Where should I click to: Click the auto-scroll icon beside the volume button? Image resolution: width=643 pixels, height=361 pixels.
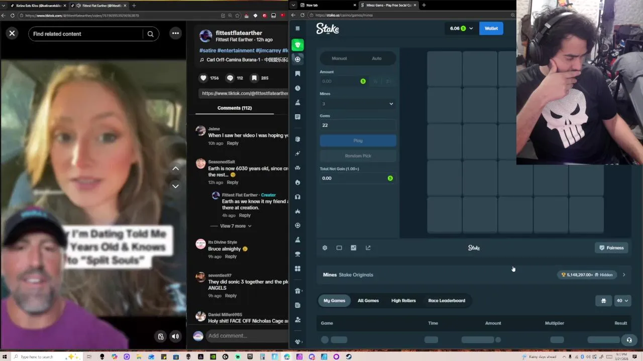pos(161,336)
